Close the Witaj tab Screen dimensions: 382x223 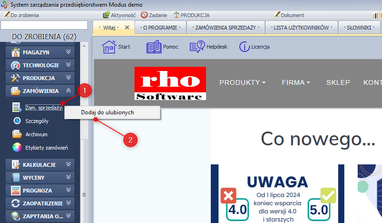(127, 28)
